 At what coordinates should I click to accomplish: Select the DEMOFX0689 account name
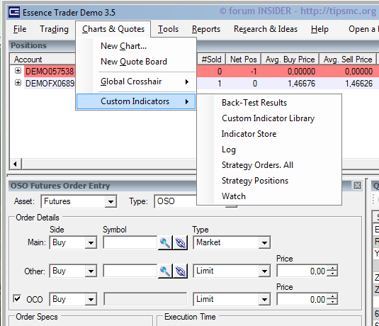[50, 84]
